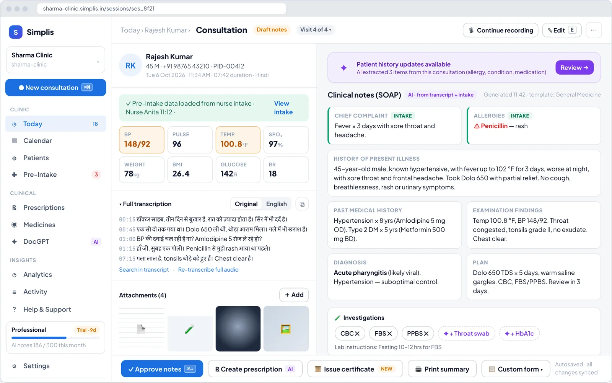Viewport: 612px width, 383px height.
Task: Remove the PPBS investigation chip
Action: [426, 334]
